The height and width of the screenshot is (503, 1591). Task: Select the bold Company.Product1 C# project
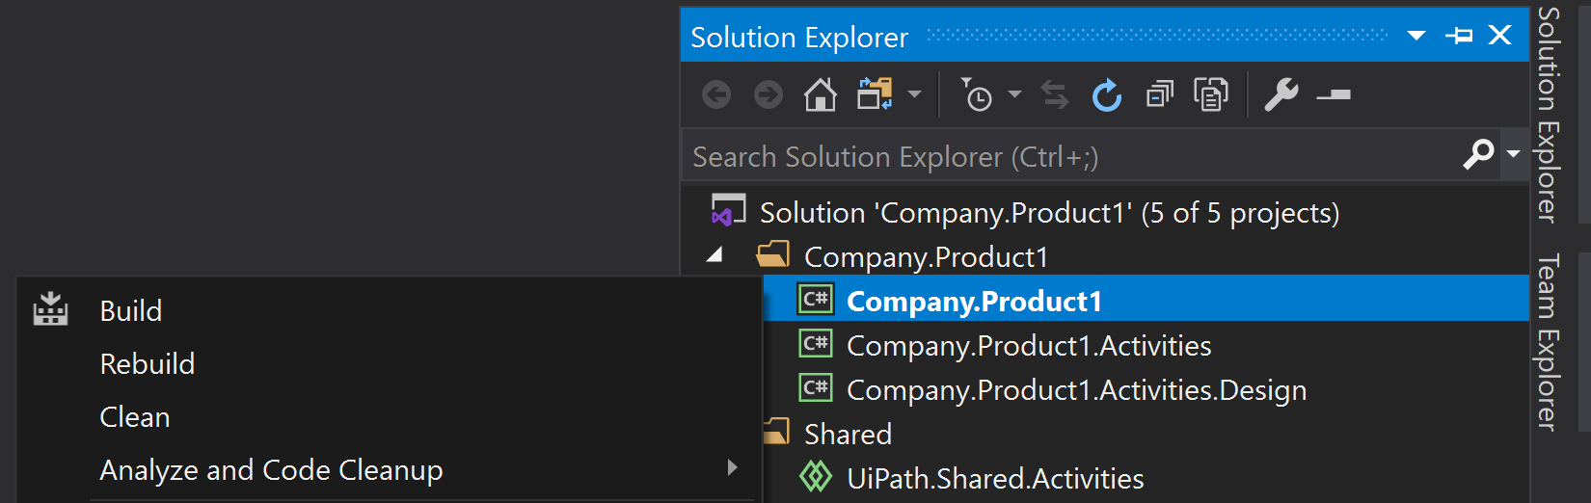click(x=974, y=301)
